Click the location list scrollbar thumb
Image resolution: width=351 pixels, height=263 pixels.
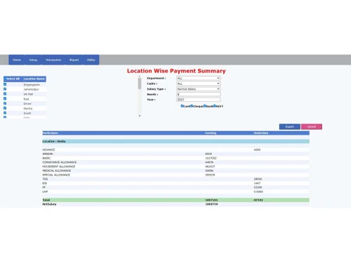click(140, 83)
